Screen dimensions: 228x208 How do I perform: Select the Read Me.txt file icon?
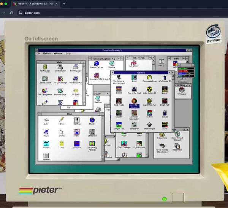coord(177,147)
